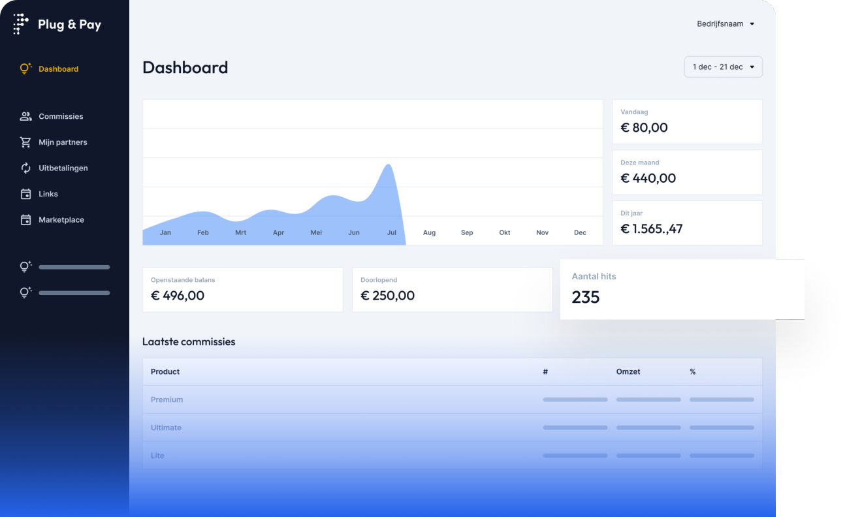Select the Premium product row
The height and width of the screenshot is (517, 862).
[x=452, y=399]
